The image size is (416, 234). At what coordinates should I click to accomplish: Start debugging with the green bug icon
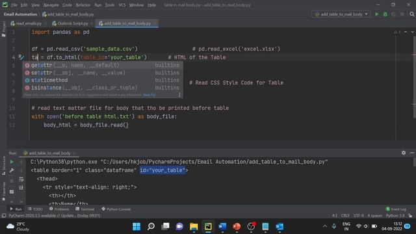pos(385,14)
